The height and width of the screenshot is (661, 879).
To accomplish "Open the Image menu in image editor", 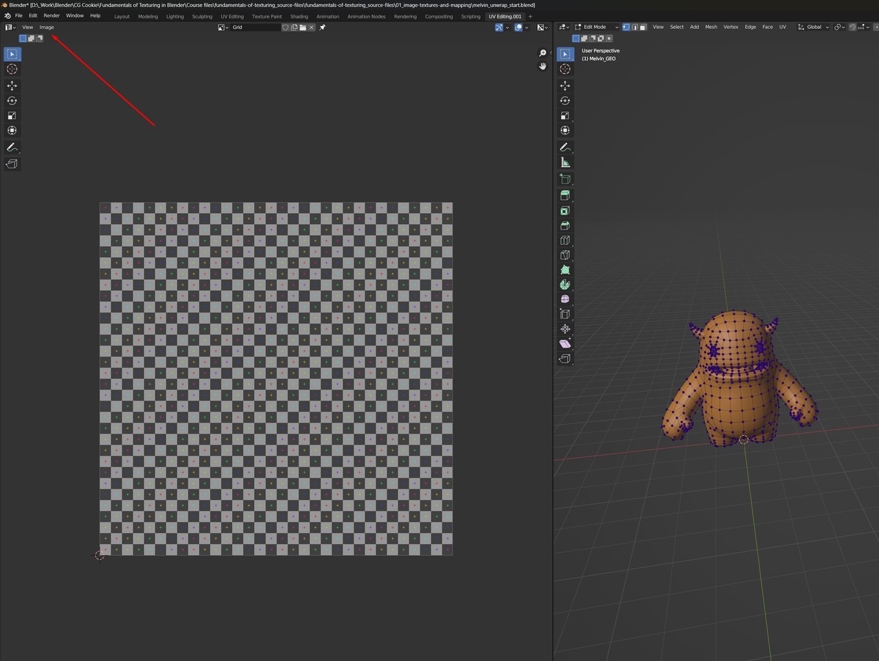I will [47, 27].
